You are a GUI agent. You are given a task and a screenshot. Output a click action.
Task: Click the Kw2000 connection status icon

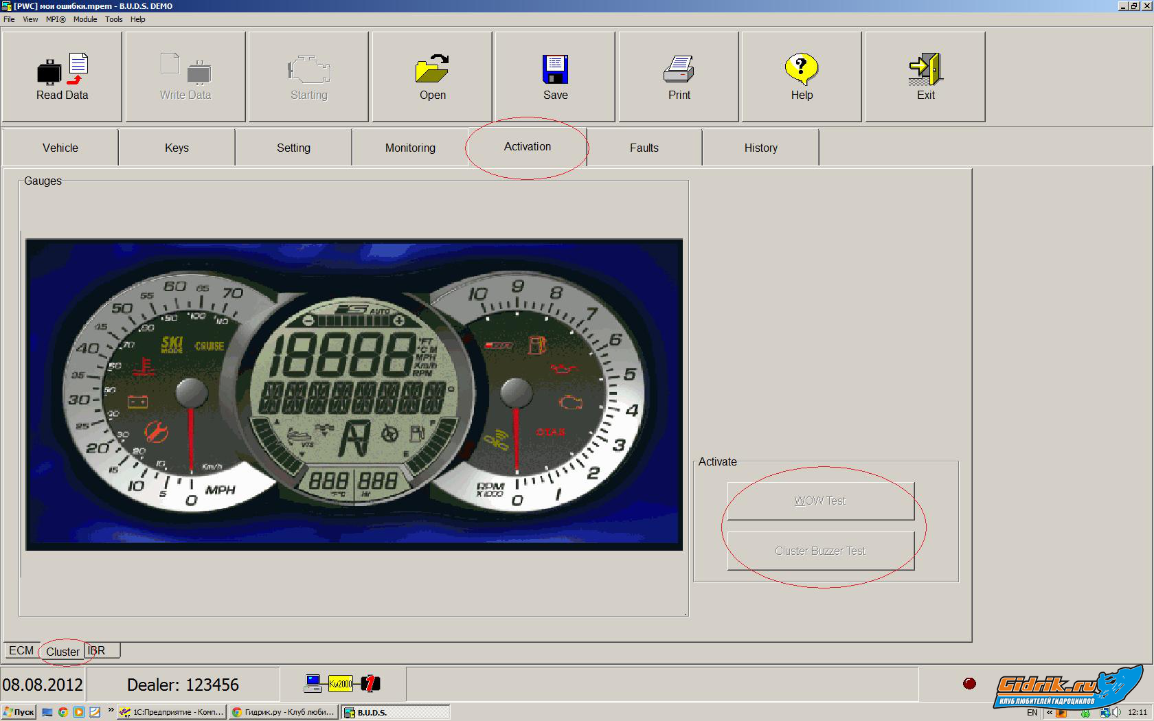(341, 683)
